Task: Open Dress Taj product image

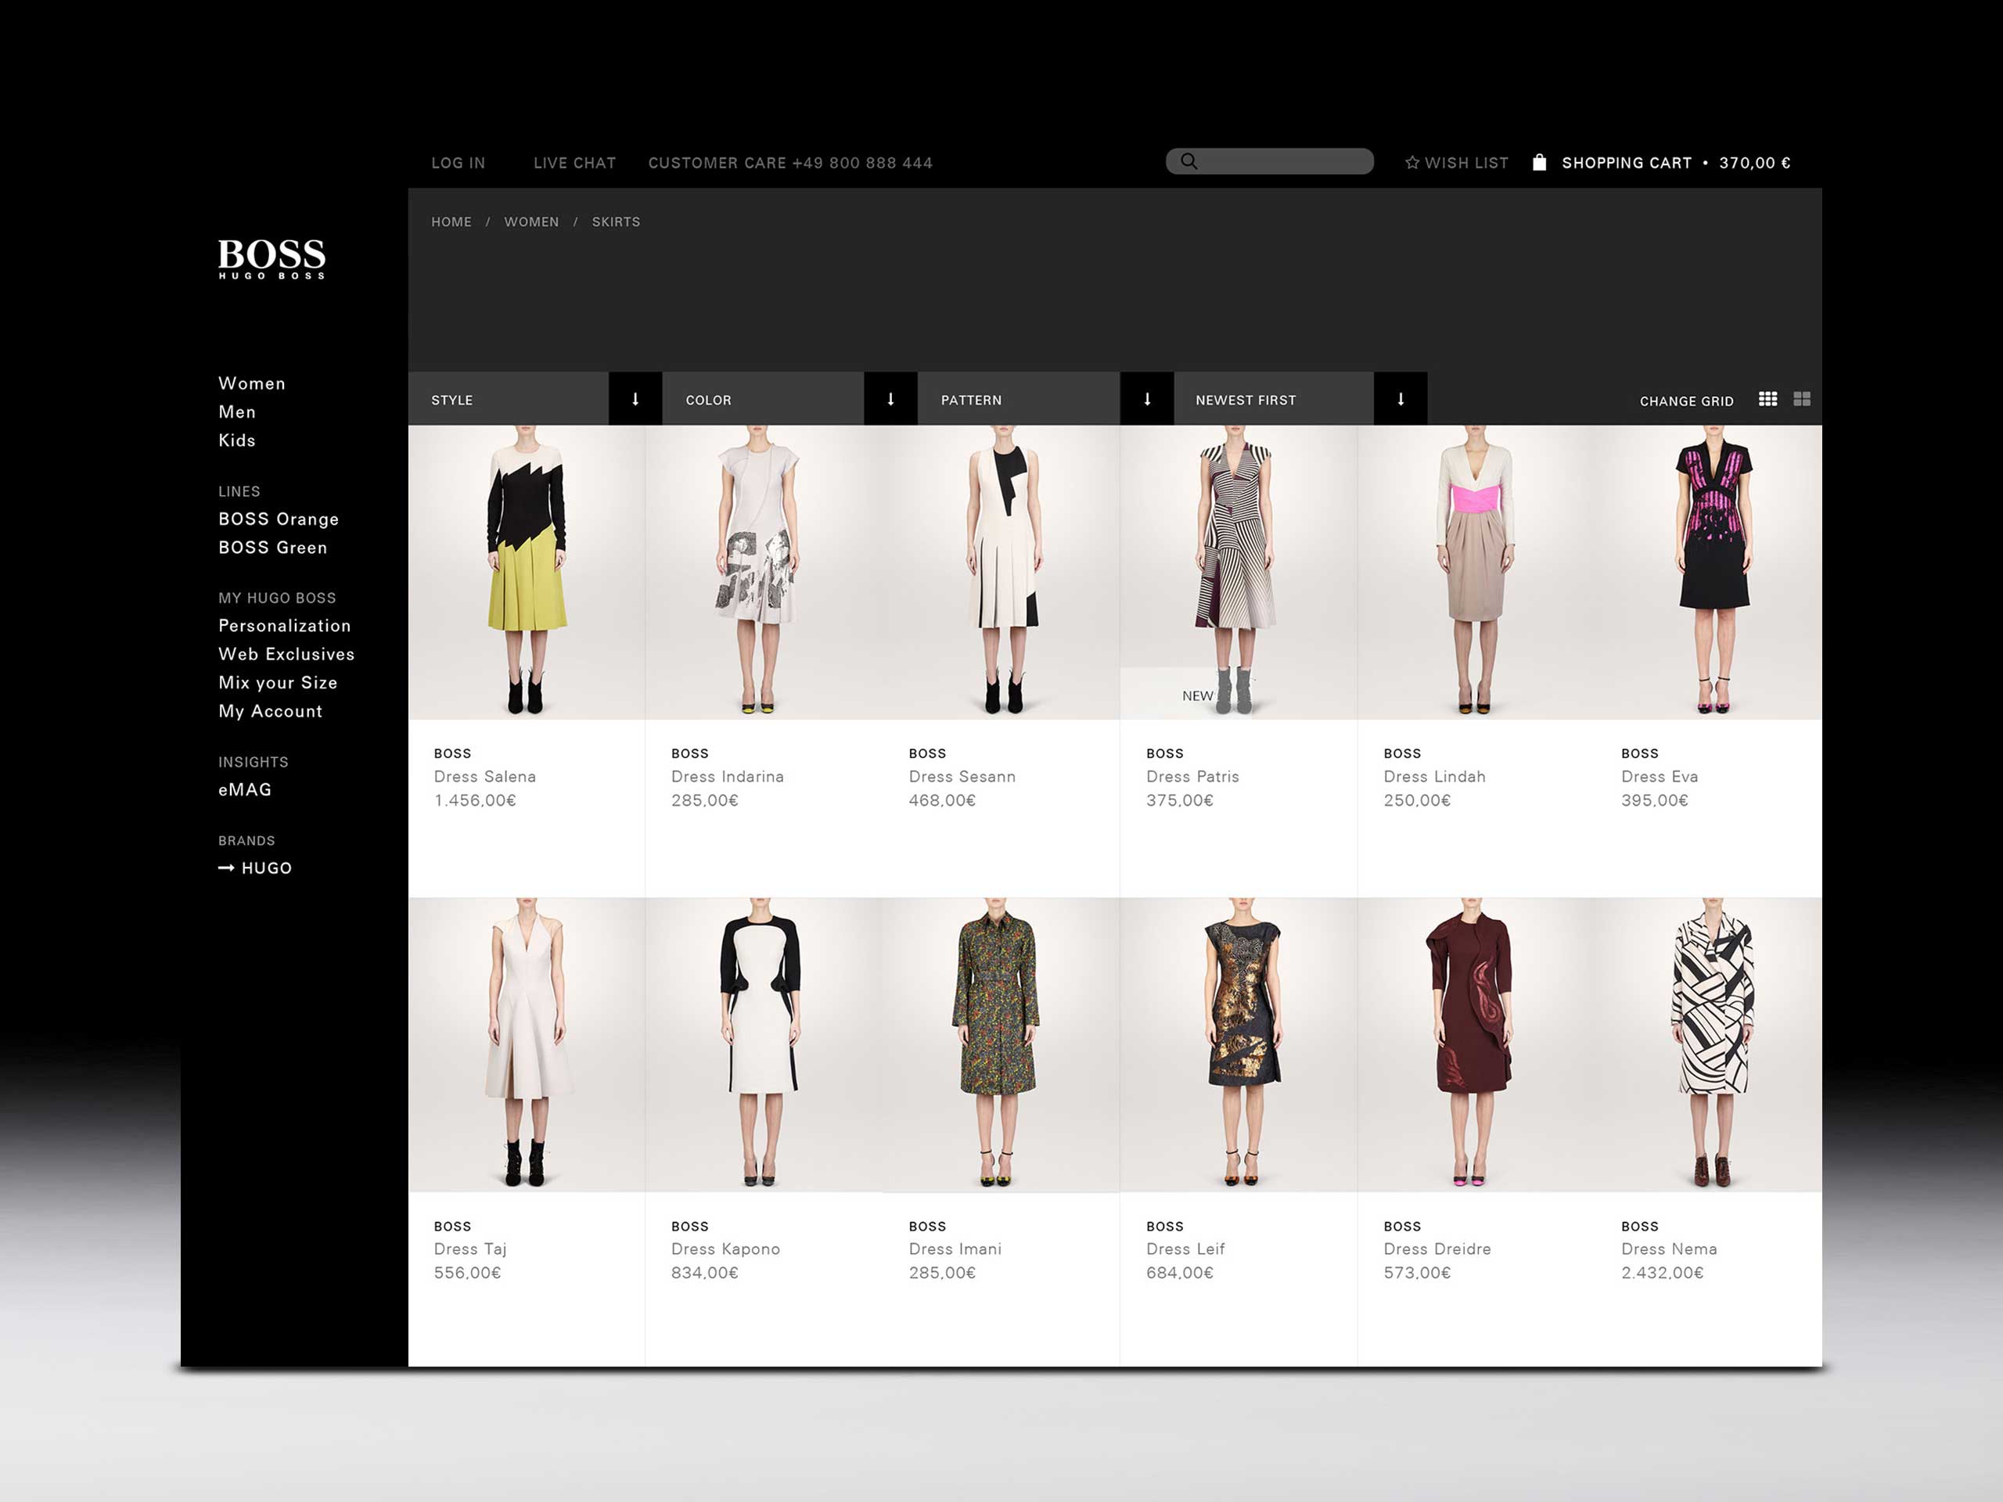Action: 526,1045
